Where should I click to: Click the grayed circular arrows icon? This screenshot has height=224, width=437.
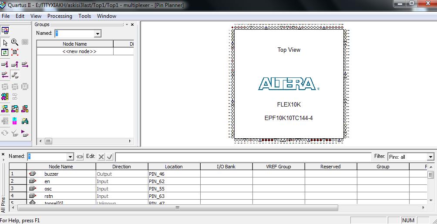pyautogui.click(x=5, y=133)
